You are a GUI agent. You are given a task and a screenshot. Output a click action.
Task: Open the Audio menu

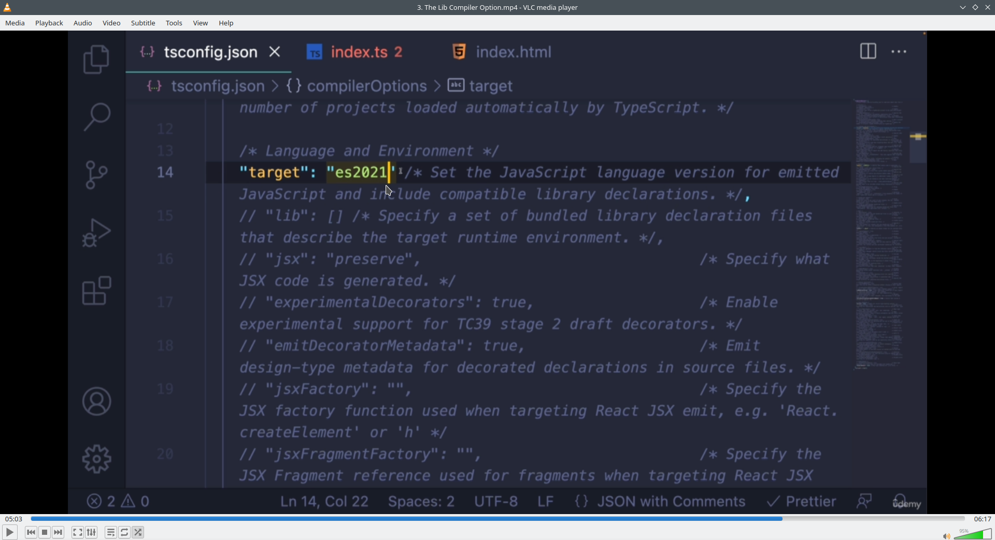pyautogui.click(x=83, y=23)
